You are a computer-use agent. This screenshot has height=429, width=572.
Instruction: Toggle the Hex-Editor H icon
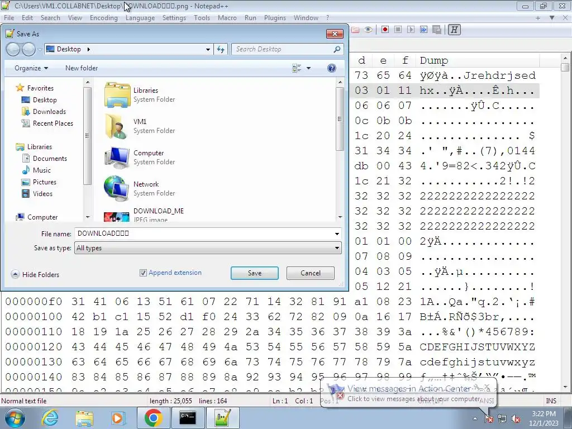point(454,30)
